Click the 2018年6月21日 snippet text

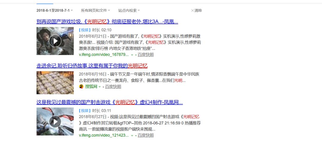pos(140,43)
